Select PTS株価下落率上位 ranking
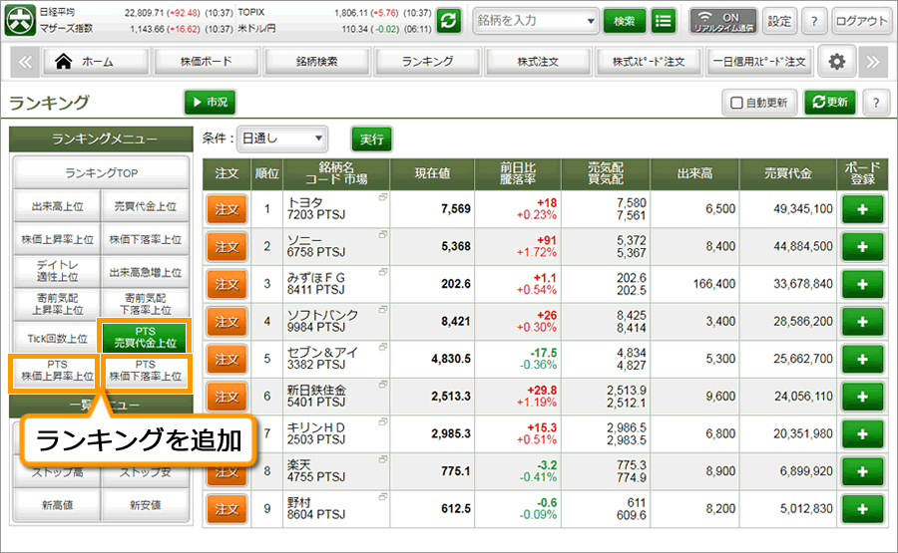The height and width of the screenshot is (553, 898). (x=146, y=371)
